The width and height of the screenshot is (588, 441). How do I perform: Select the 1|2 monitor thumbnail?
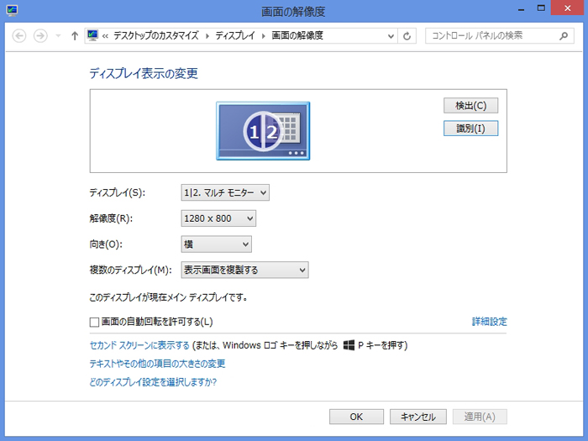(x=263, y=131)
